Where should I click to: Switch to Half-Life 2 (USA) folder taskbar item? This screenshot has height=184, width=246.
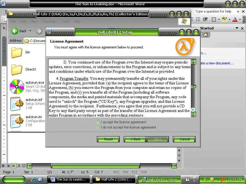pyautogui.click(x=114, y=179)
